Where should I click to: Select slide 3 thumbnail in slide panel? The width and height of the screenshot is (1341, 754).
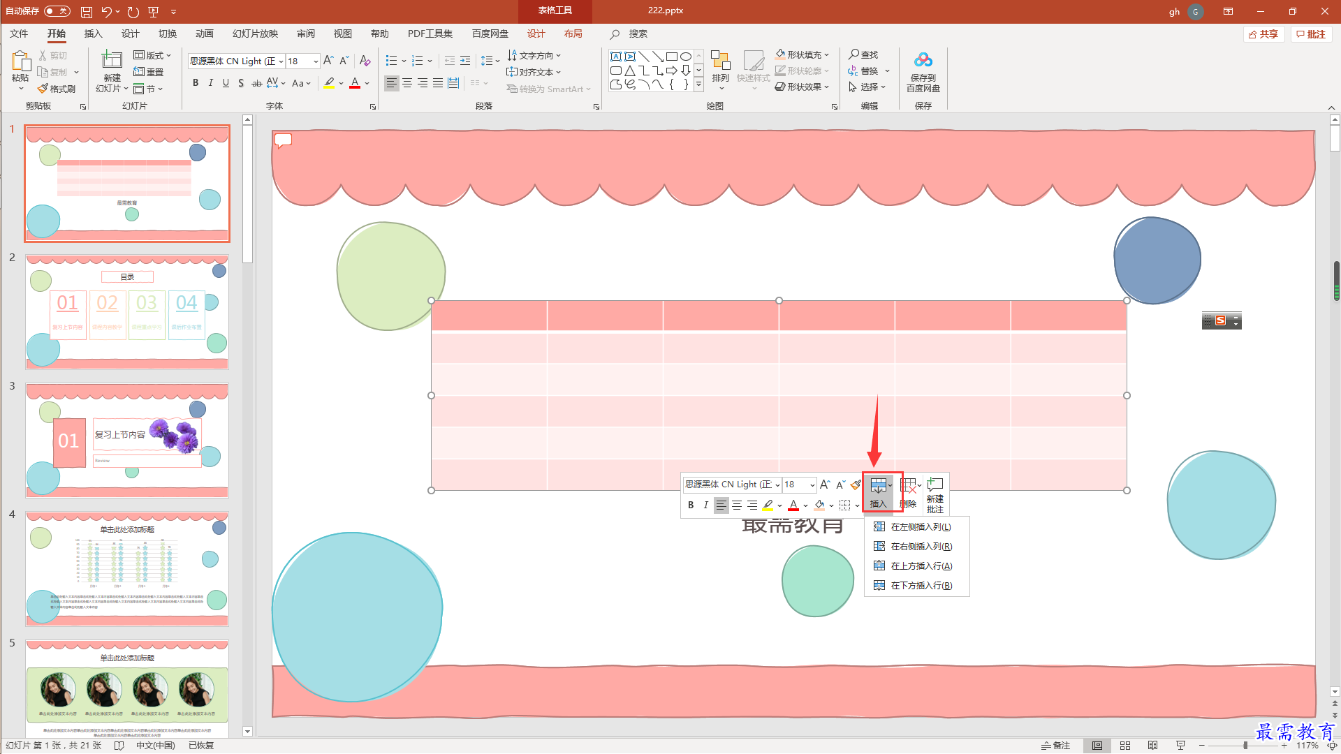point(127,440)
